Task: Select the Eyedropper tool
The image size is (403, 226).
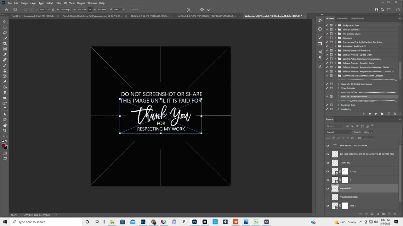Action: [5, 54]
